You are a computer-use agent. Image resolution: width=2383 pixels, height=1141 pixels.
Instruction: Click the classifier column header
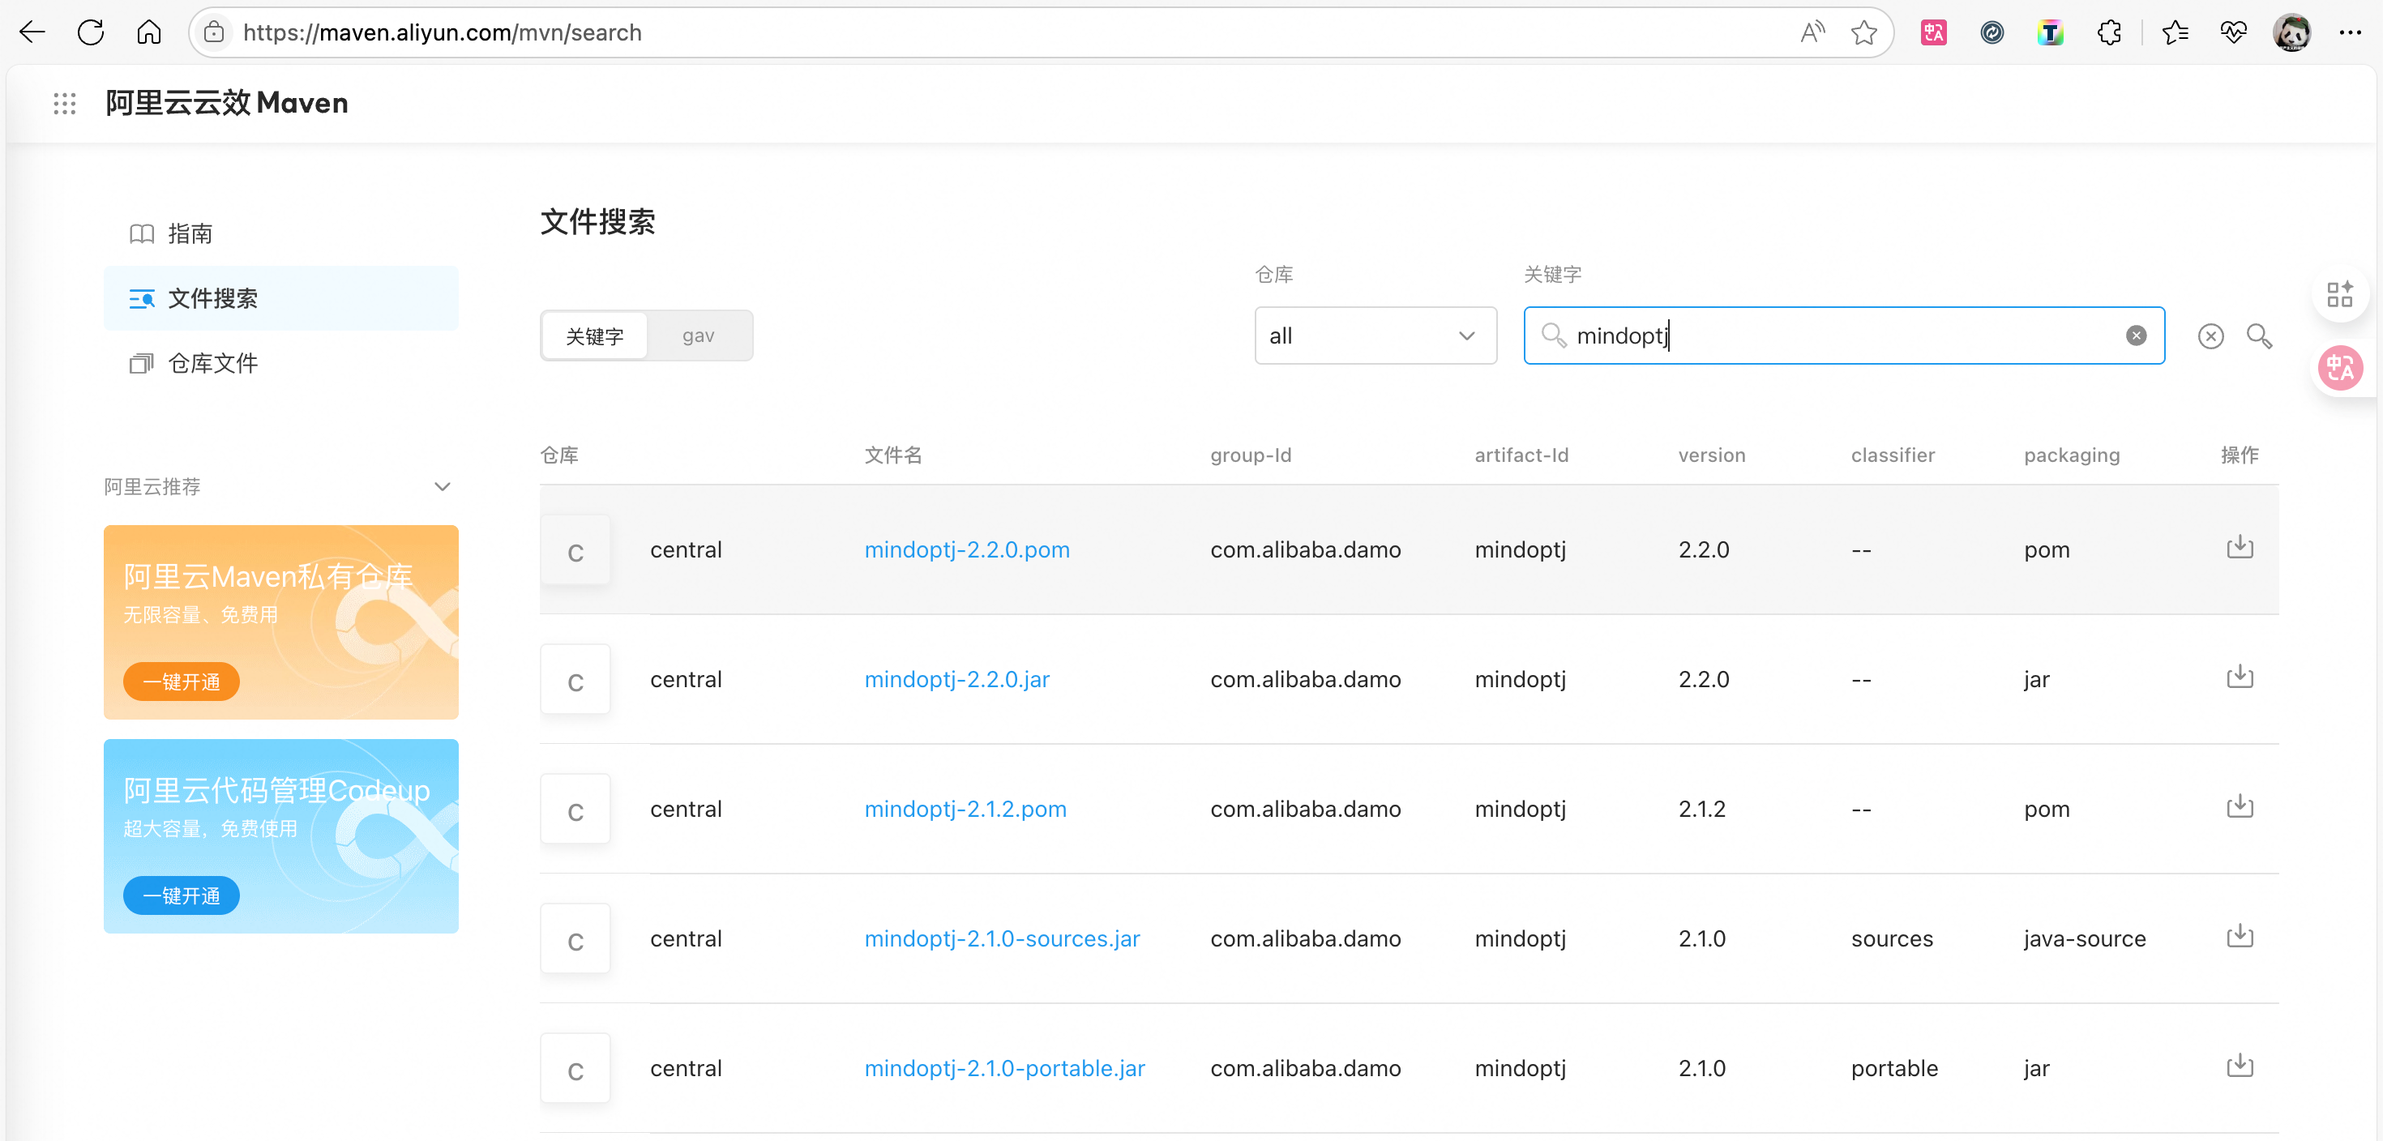click(1893, 455)
